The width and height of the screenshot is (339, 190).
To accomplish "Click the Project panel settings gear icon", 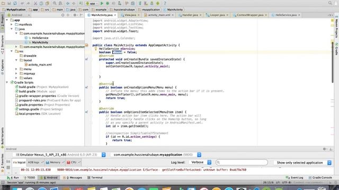I will [x=75, y=15].
